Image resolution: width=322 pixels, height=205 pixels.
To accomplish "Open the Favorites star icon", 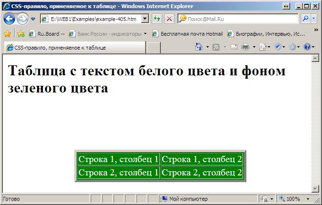I will pyautogui.click(x=8, y=34).
